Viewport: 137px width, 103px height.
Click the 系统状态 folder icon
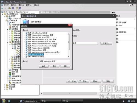(x=7, y=85)
